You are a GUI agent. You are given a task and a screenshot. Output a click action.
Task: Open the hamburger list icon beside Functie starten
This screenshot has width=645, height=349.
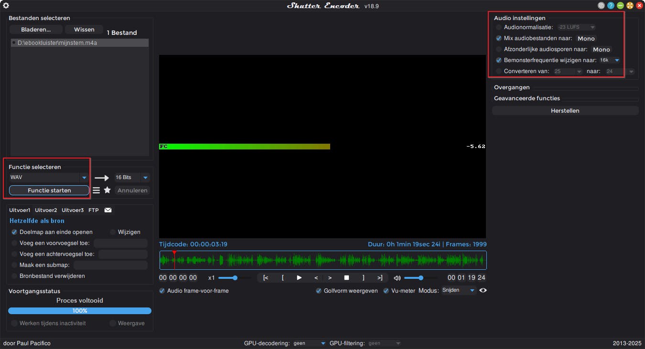tap(96, 190)
